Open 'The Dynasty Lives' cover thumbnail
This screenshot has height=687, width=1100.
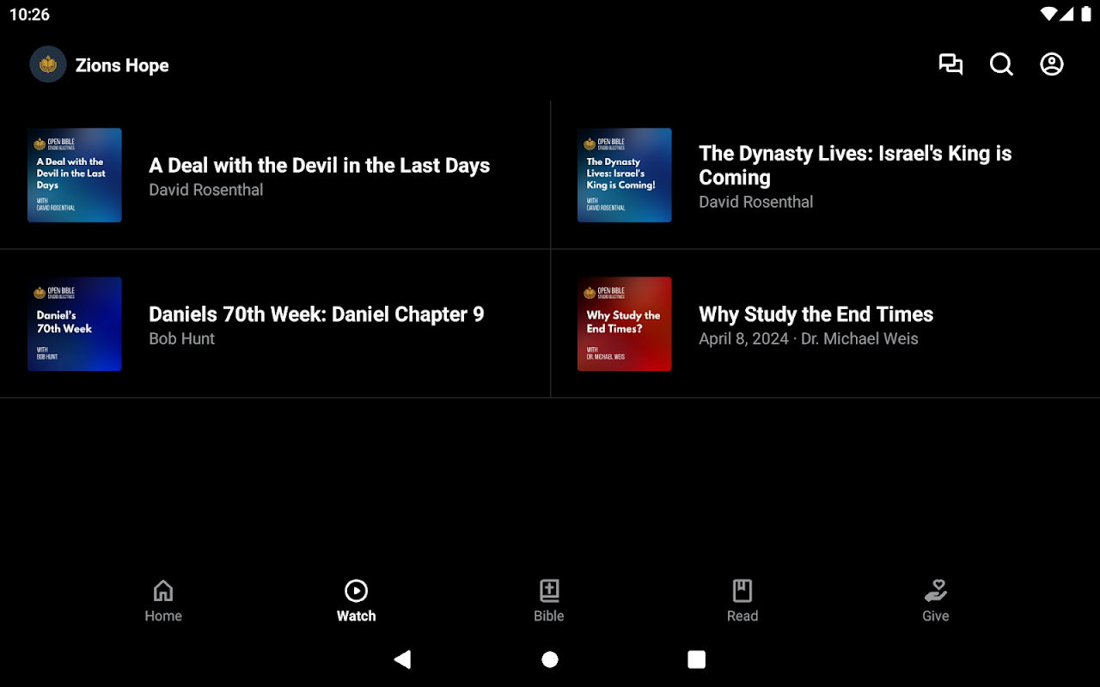coord(625,175)
